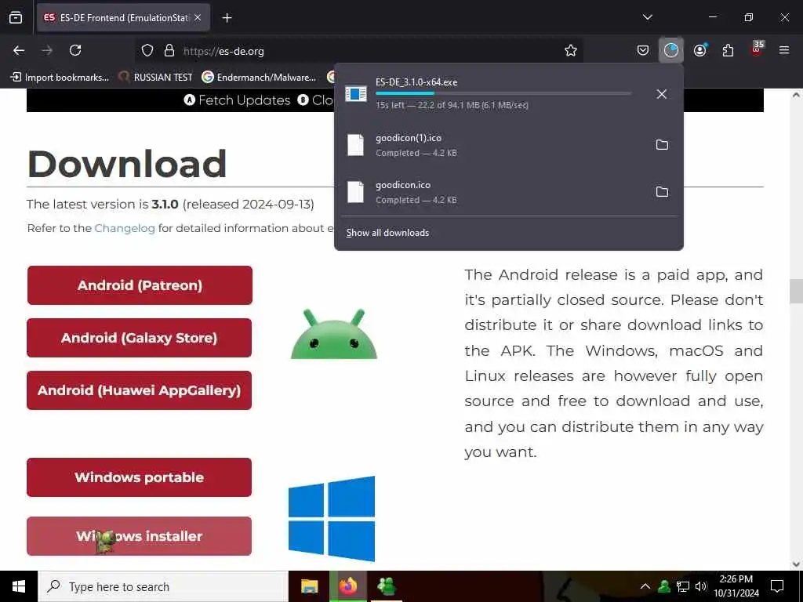The height and width of the screenshot is (602, 803).
Task: Click the download progress bar
Action: coord(503,93)
